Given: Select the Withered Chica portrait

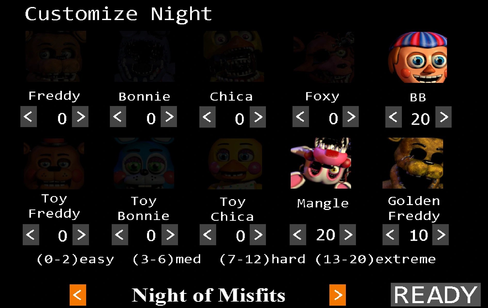Looking at the screenshot, I should click(233, 56).
